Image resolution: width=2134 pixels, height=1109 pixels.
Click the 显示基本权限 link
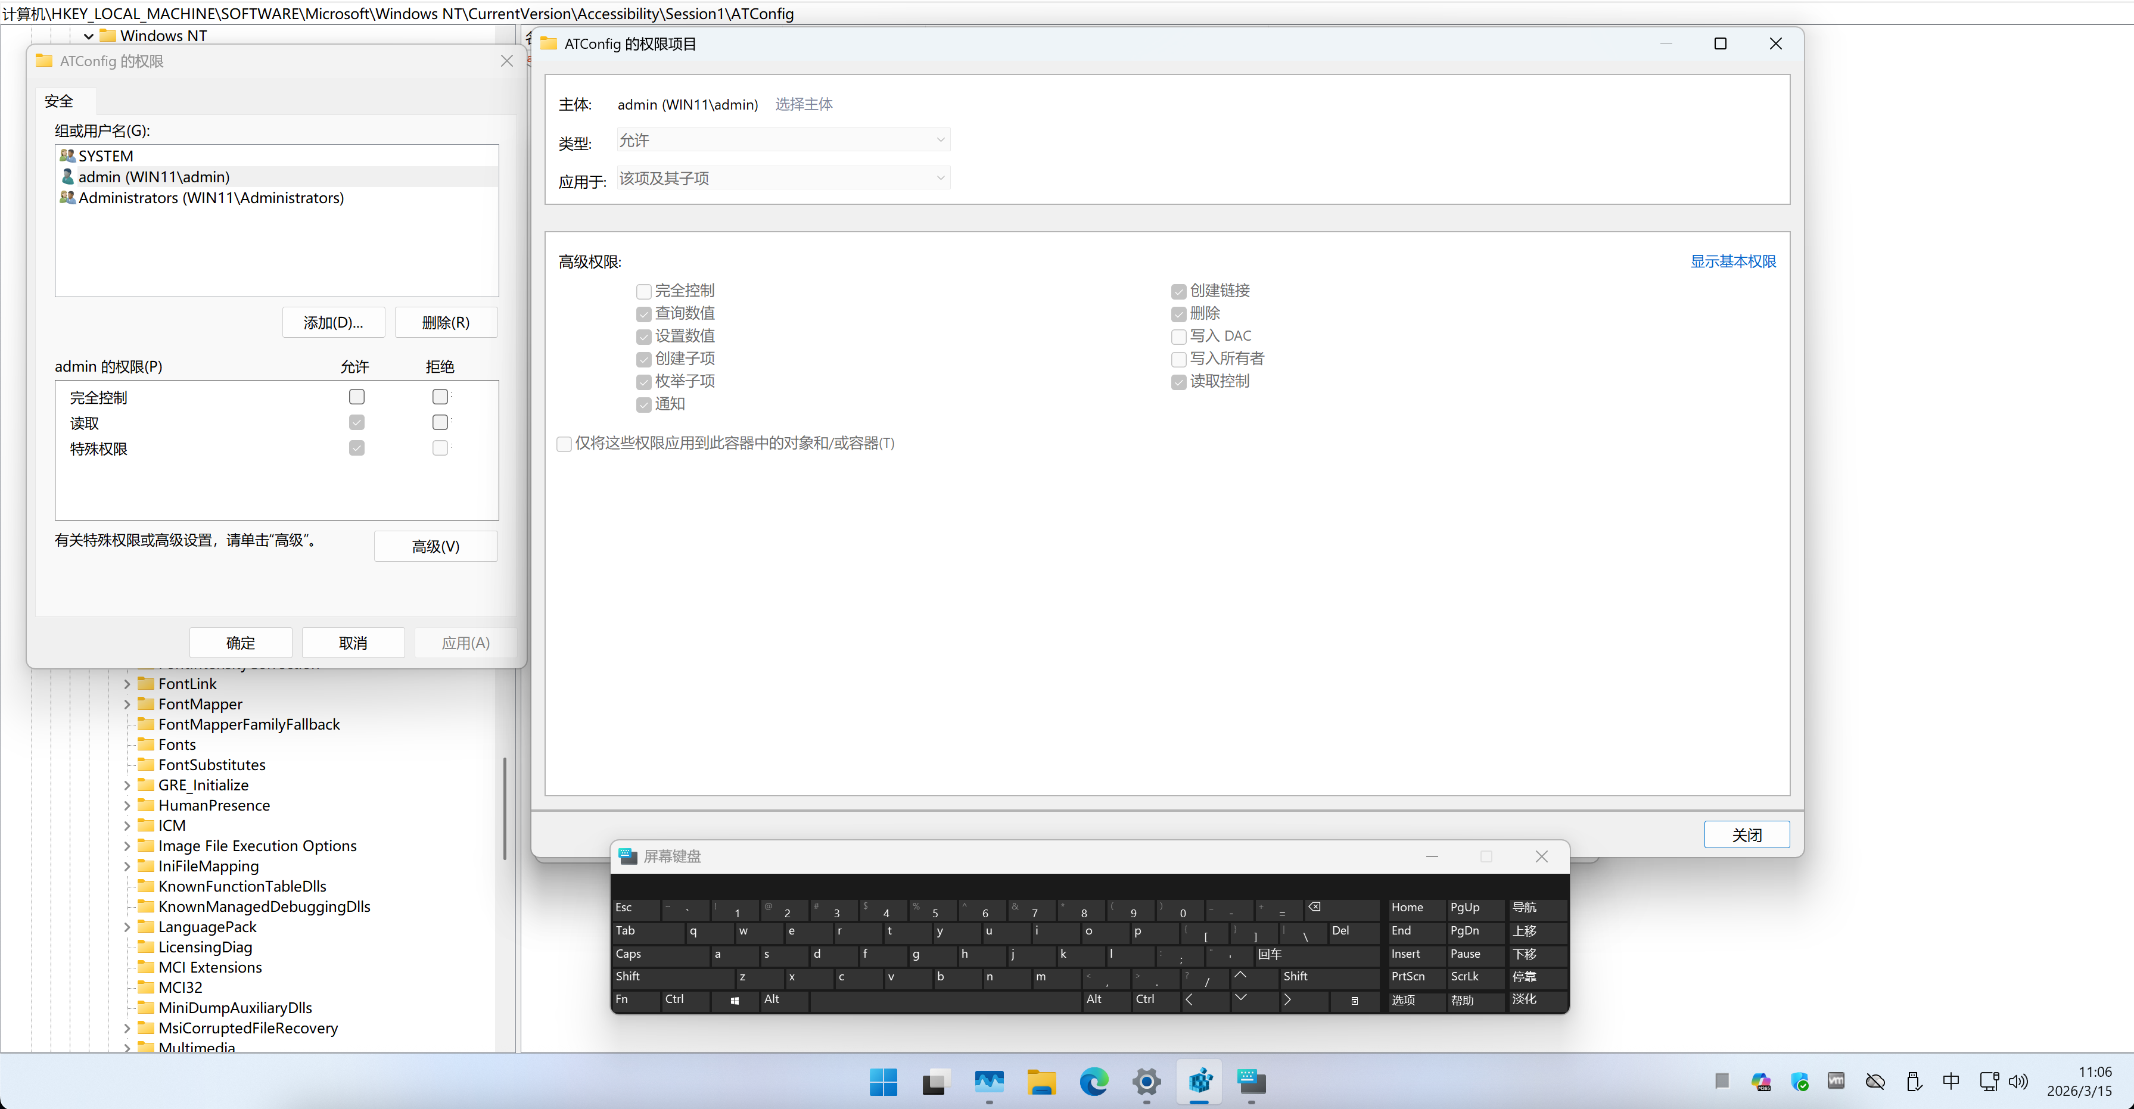tap(1732, 261)
